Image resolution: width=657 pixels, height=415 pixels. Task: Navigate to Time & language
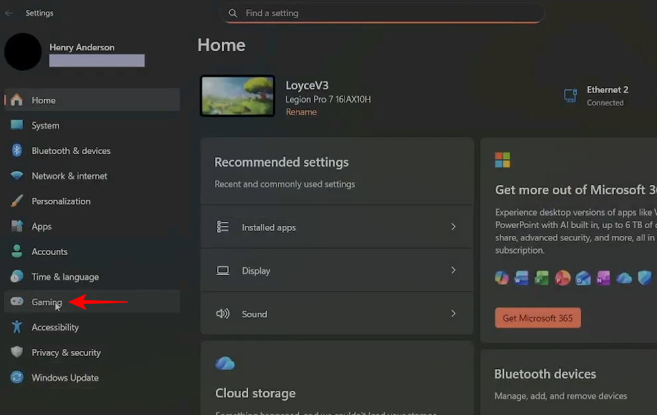point(65,277)
